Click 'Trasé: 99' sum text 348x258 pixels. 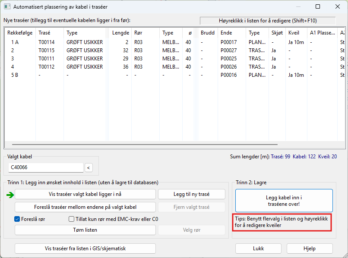[281, 157]
